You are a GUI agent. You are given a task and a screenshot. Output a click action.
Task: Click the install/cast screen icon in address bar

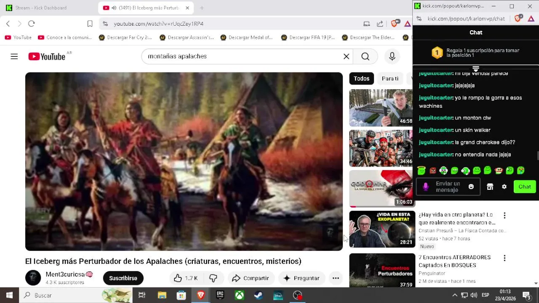pos(367,24)
